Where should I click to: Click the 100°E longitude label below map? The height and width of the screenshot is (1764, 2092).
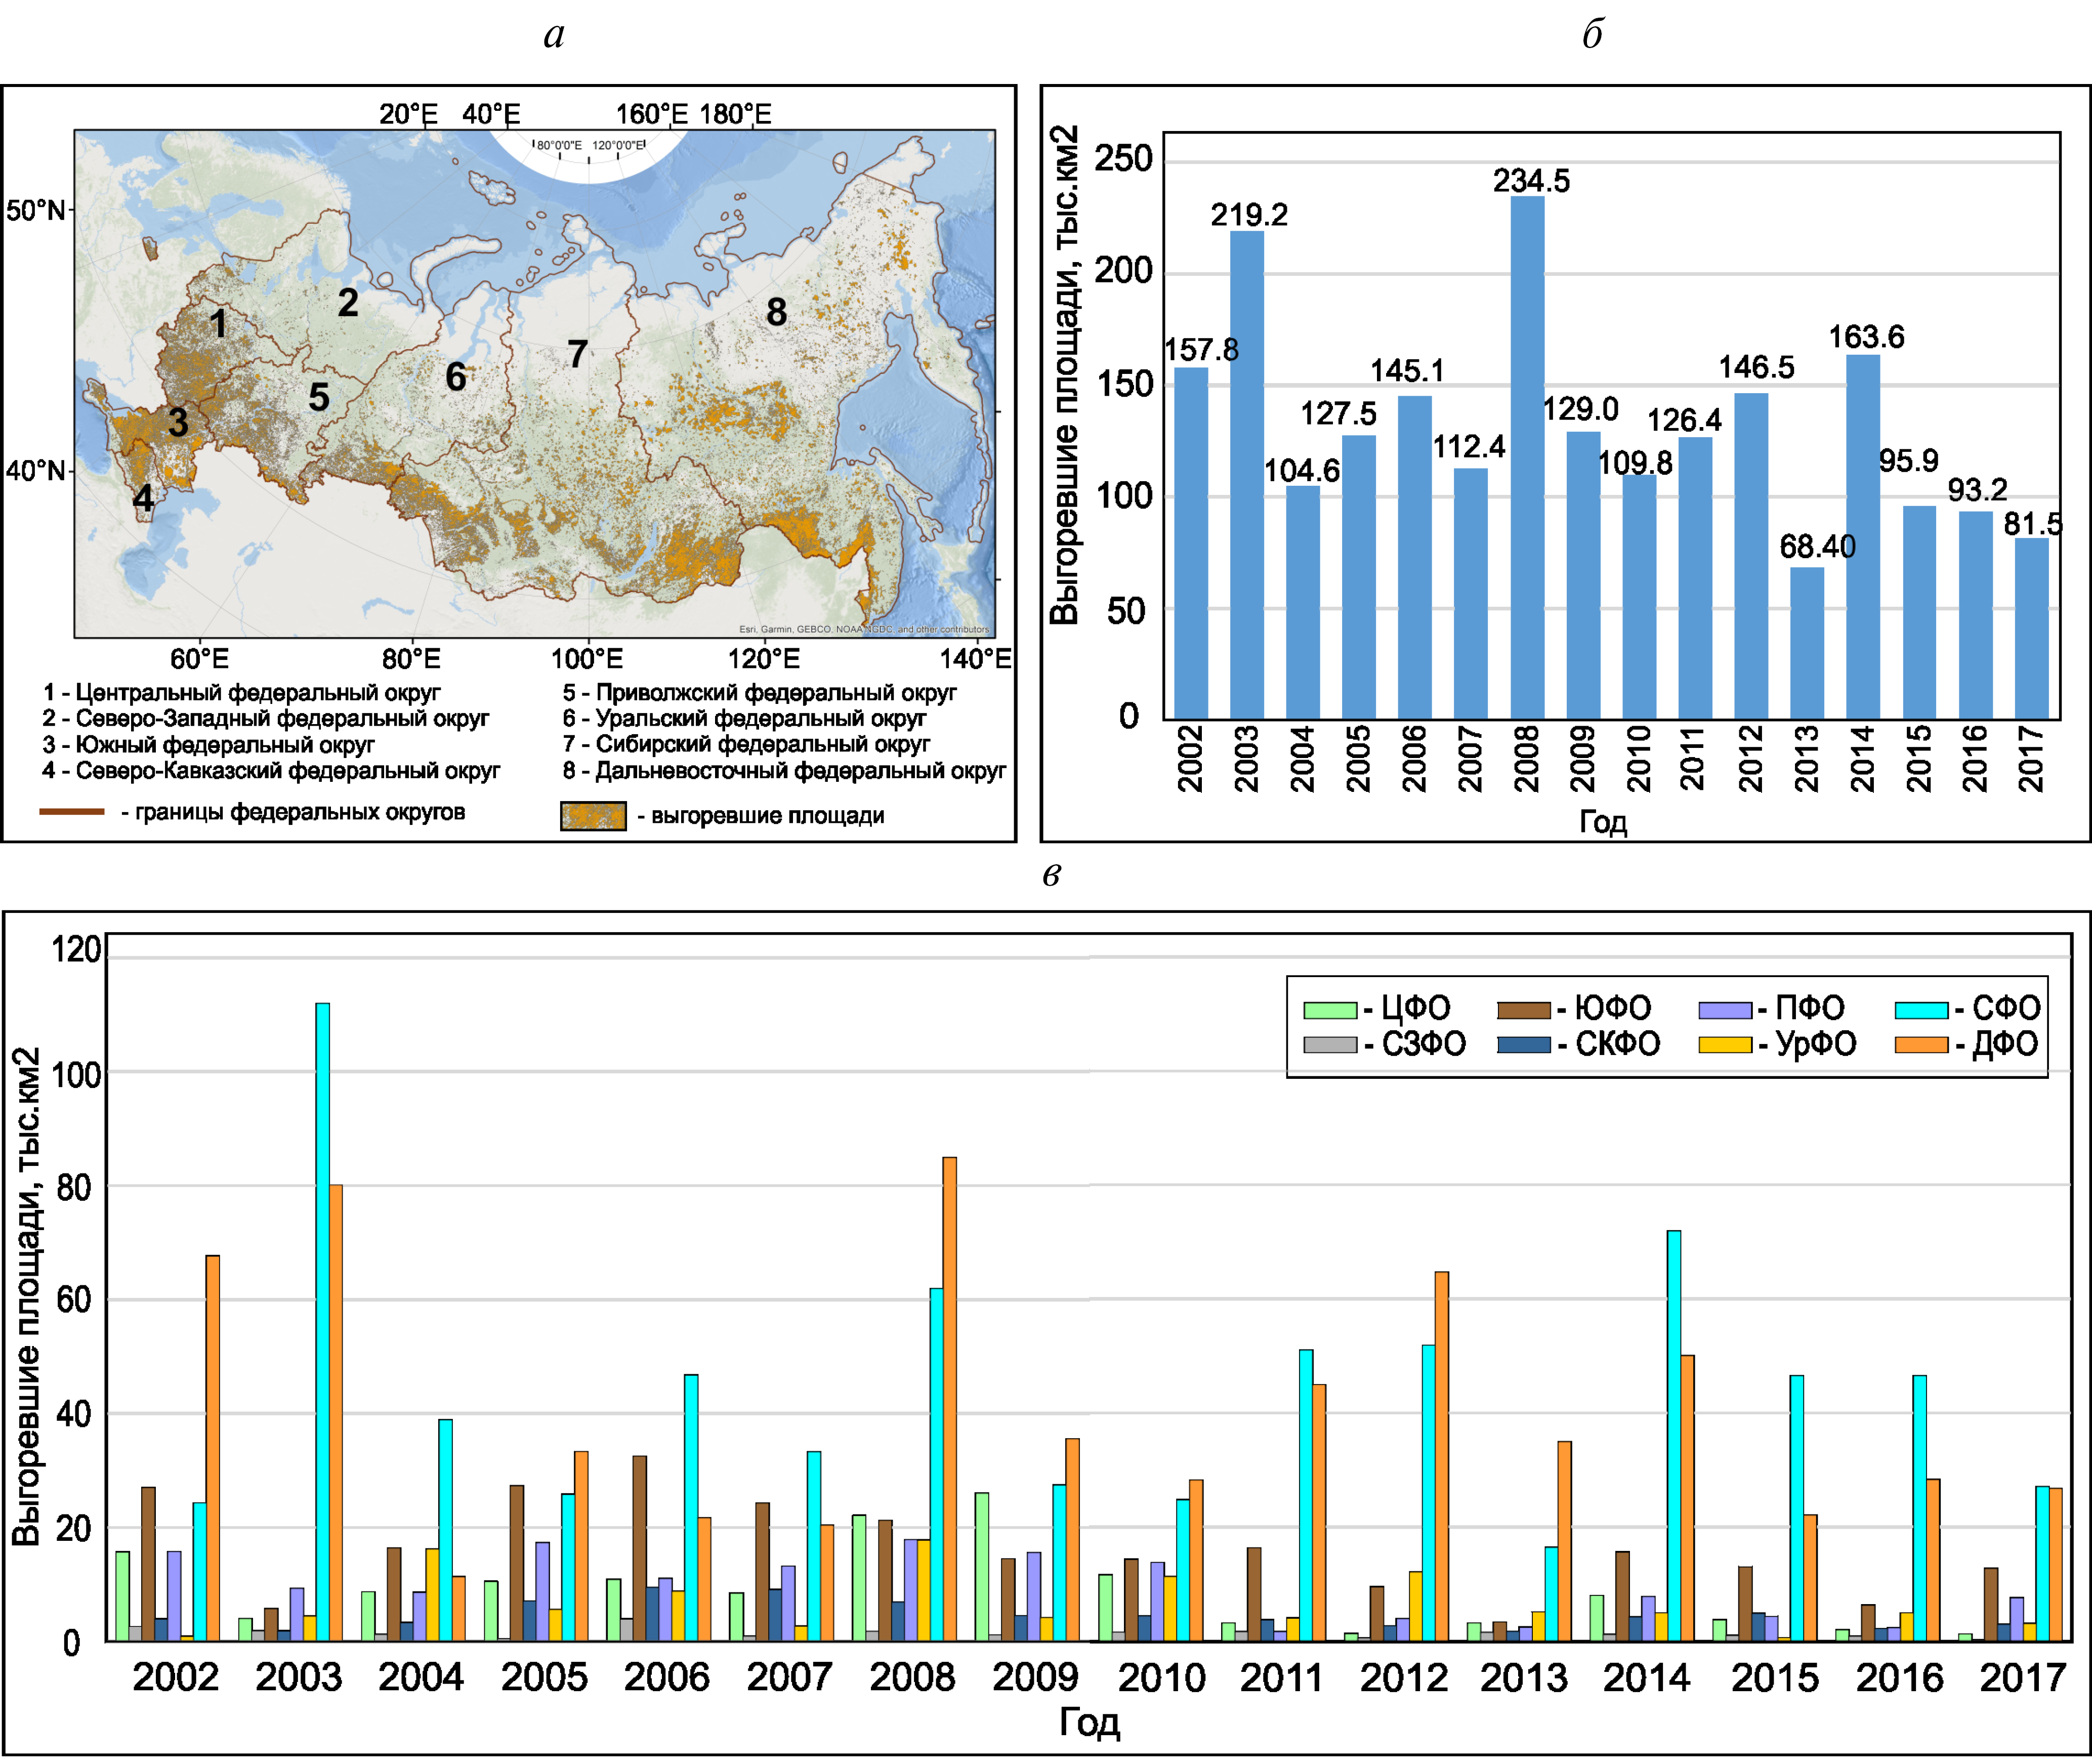coord(587,659)
